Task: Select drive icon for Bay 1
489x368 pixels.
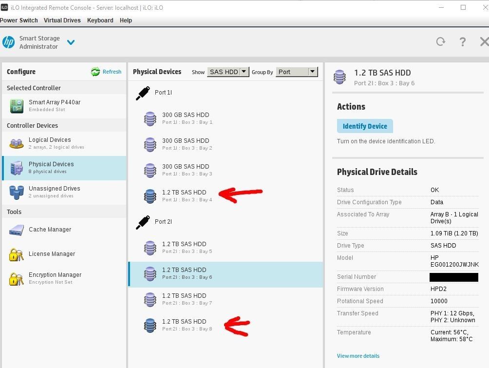Action: [x=150, y=119]
